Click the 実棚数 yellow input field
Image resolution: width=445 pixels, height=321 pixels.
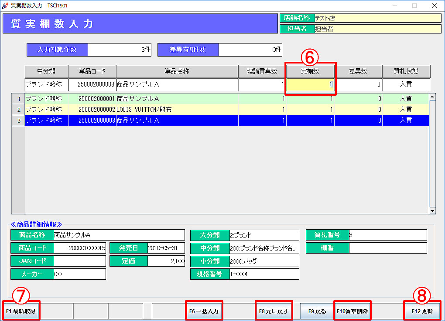click(310, 84)
